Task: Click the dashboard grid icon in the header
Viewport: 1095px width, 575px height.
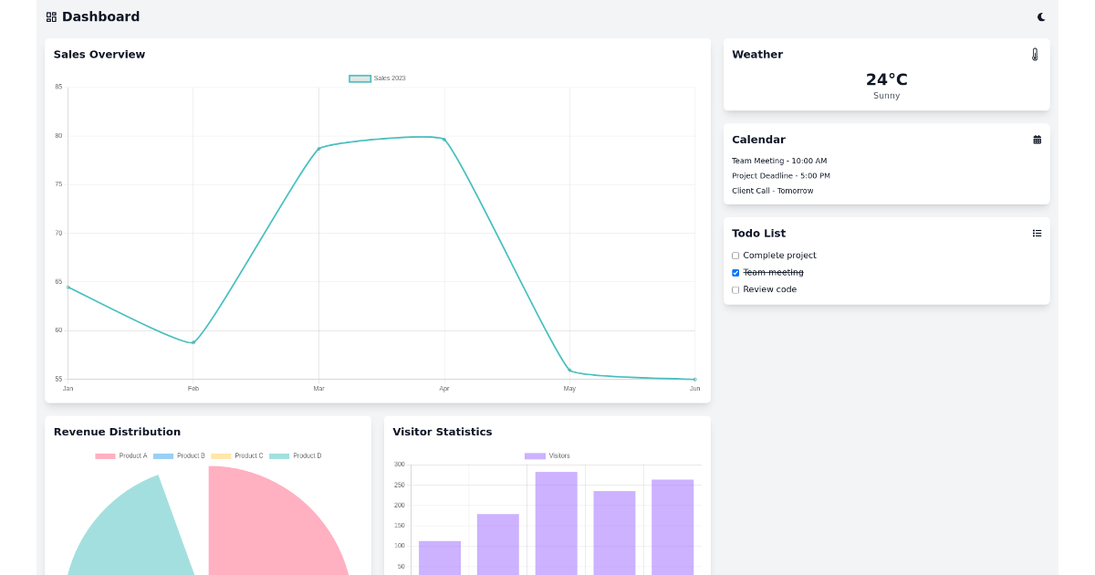Action: [52, 16]
